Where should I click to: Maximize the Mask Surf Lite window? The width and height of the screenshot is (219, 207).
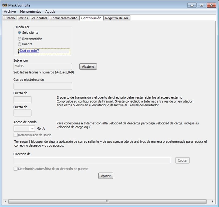pyautogui.click(x=201, y=5)
